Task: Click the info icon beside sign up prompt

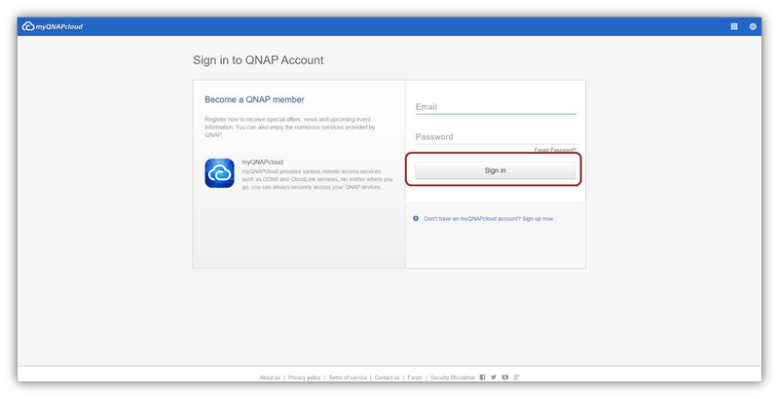Action: click(416, 218)
